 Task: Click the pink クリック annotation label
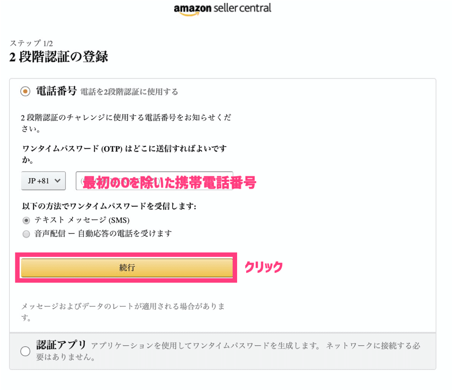(x=264, y=267)
